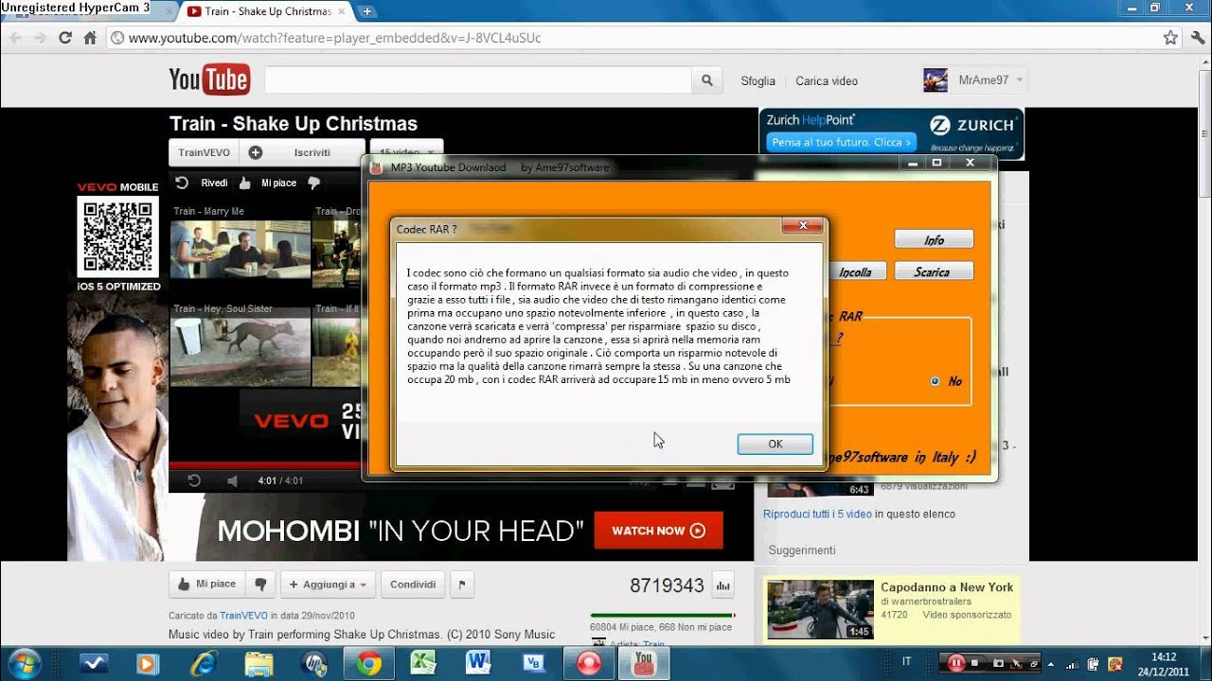Image resolution: width=1212 pixels, height=681 pixels.
Task: Close the Train - Shake Up Christmas tab
Action: (342, 11)
